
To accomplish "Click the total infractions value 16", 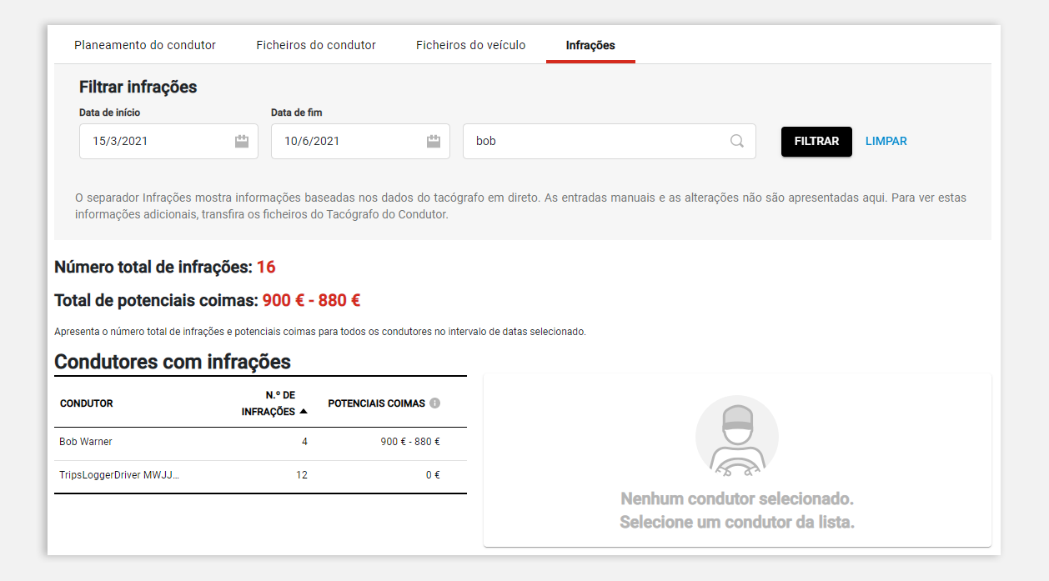I will point(266,268).
